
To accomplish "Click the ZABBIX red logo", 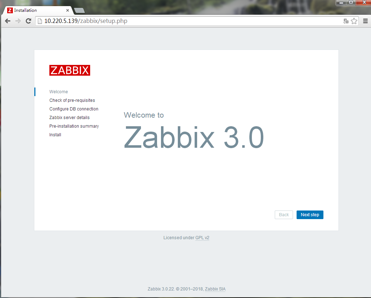I will click(x=69, y=70).
